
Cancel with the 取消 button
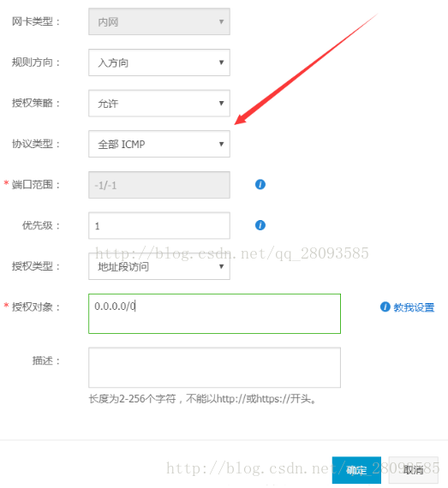[414, 470]
